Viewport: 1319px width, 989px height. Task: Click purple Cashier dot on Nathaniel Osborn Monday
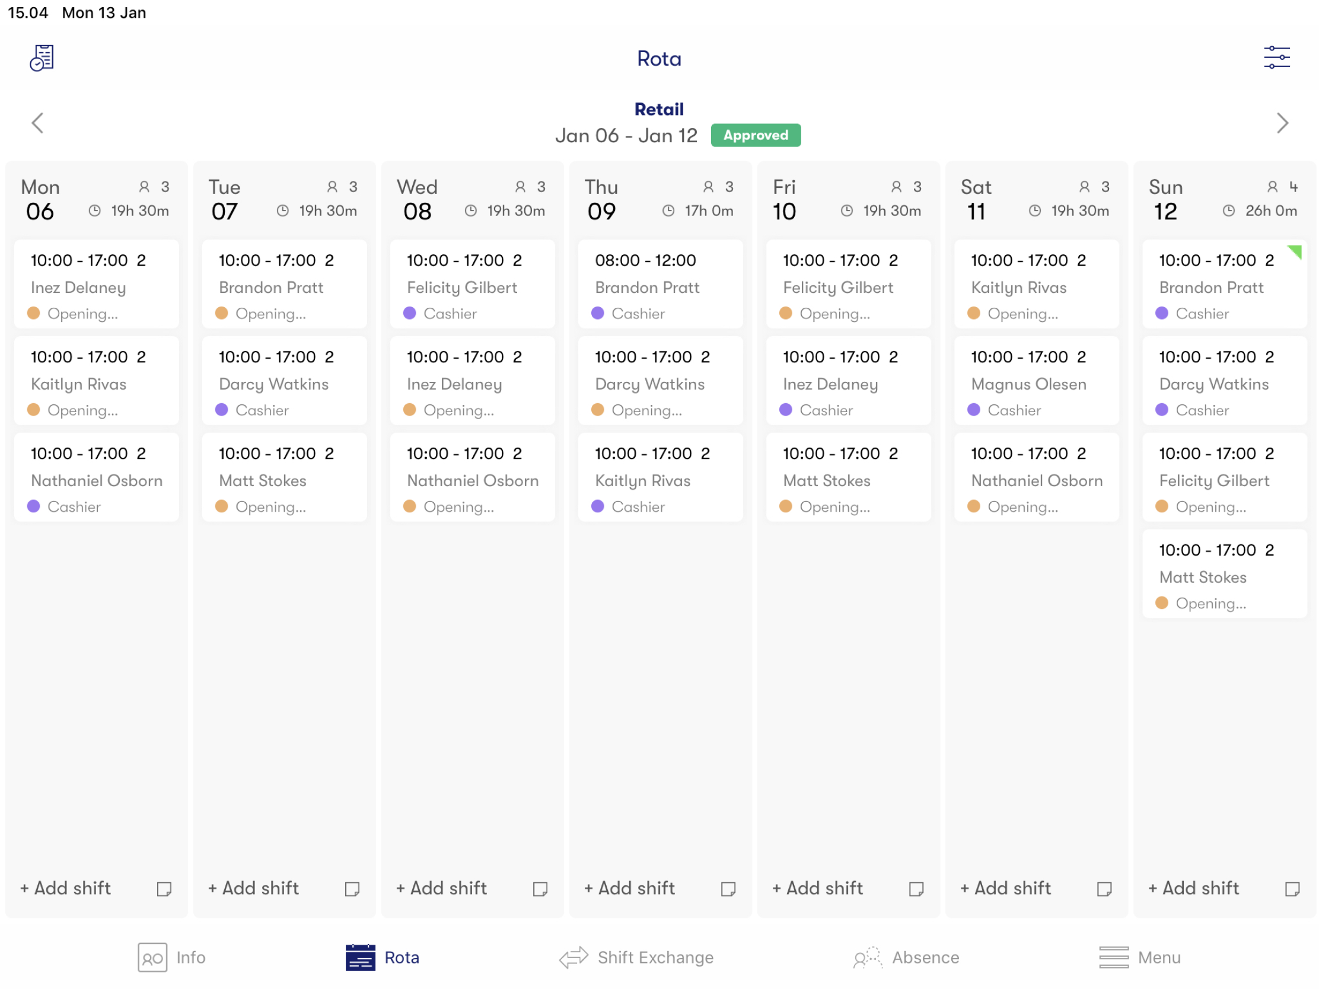point(33,506)
